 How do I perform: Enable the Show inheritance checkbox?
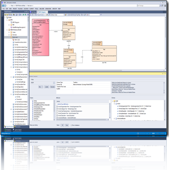[71, 125]
